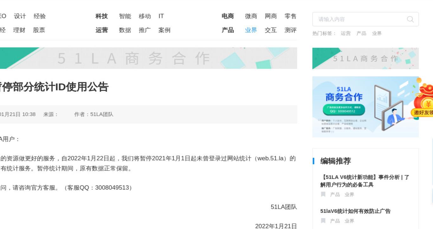Click the article title 停部分统计ID使用公告
Viewport: 433px width, 229px height.
[54, 87]
